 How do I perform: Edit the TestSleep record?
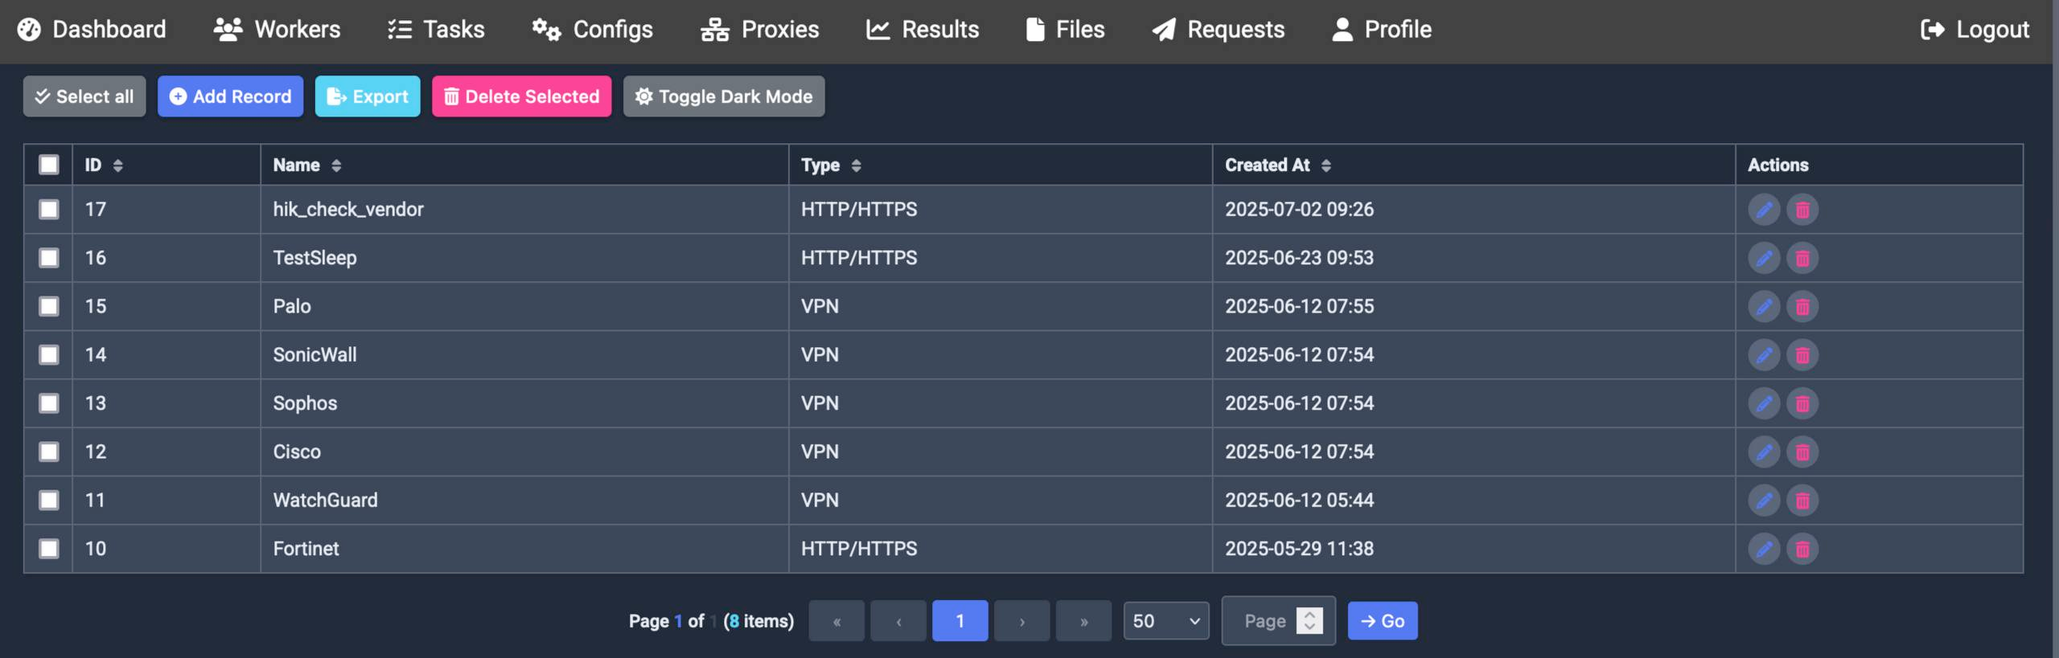1763,258
